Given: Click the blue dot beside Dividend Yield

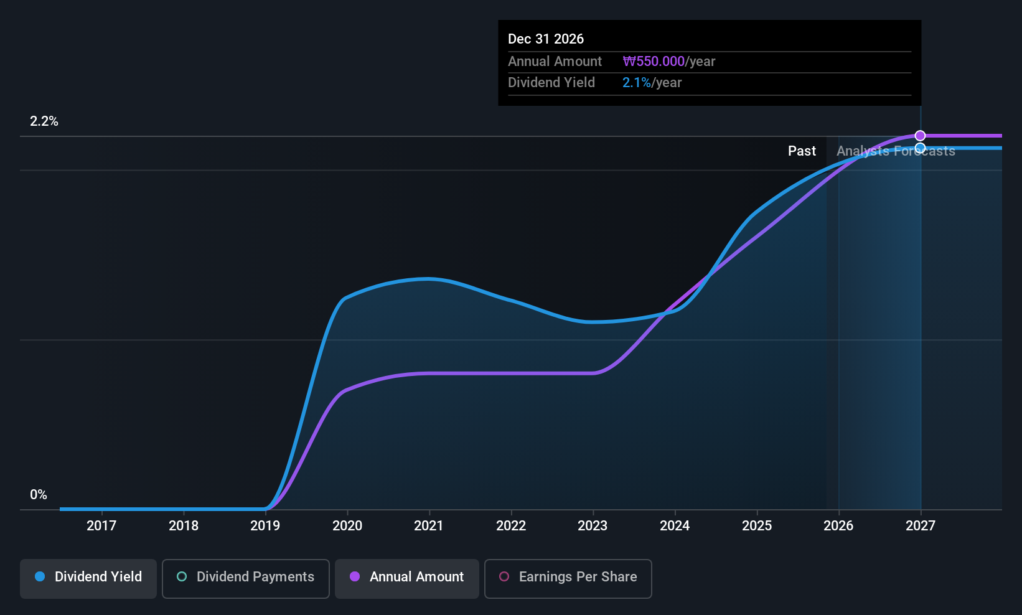Looking at the screenshot, I should [40, 577].
